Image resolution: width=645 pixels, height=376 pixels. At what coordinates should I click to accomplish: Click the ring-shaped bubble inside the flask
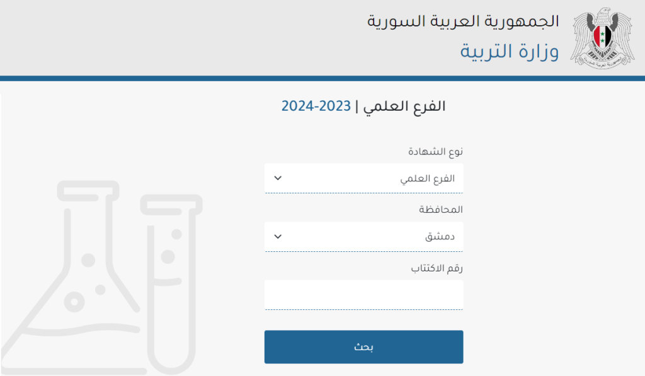coord(74,302)
